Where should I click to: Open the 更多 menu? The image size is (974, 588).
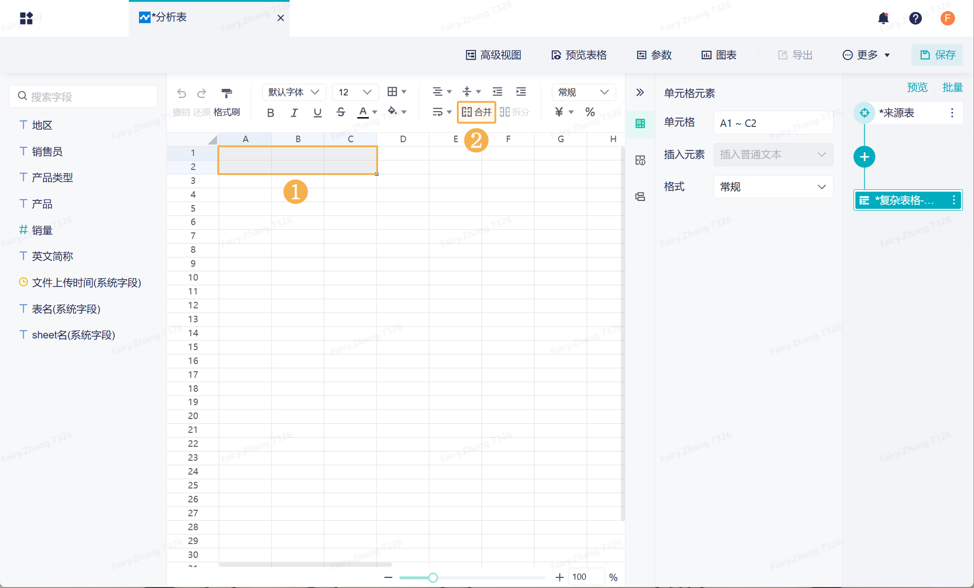866,55
